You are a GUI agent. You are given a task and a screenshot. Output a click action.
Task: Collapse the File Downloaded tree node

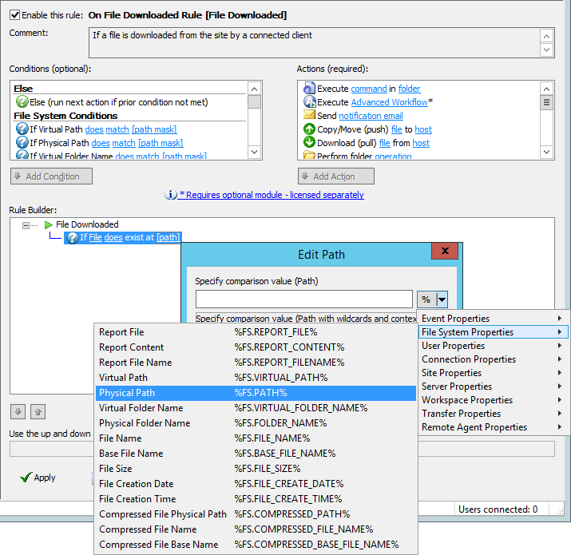(26, 225)
